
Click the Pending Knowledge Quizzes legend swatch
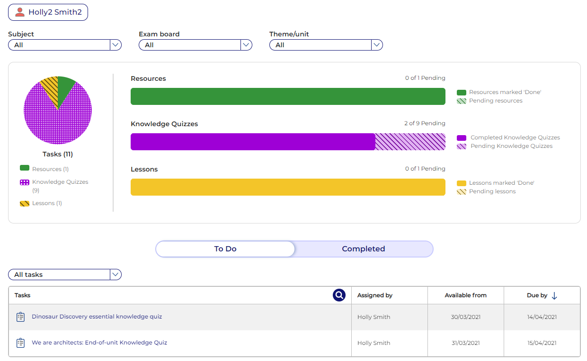tap(462, 146)
